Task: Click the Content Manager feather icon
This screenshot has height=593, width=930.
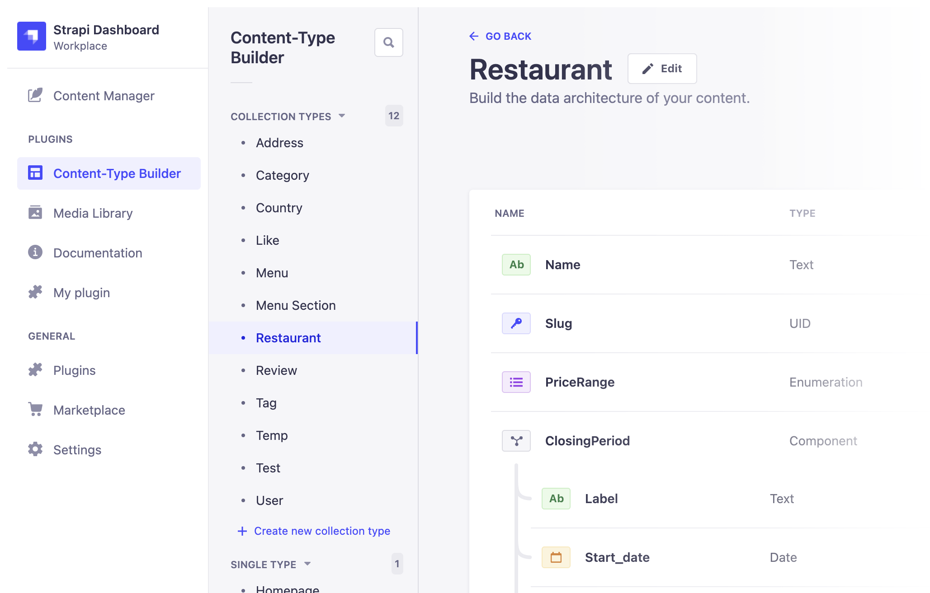Action: pyautogui.click(x=35, y=95)
